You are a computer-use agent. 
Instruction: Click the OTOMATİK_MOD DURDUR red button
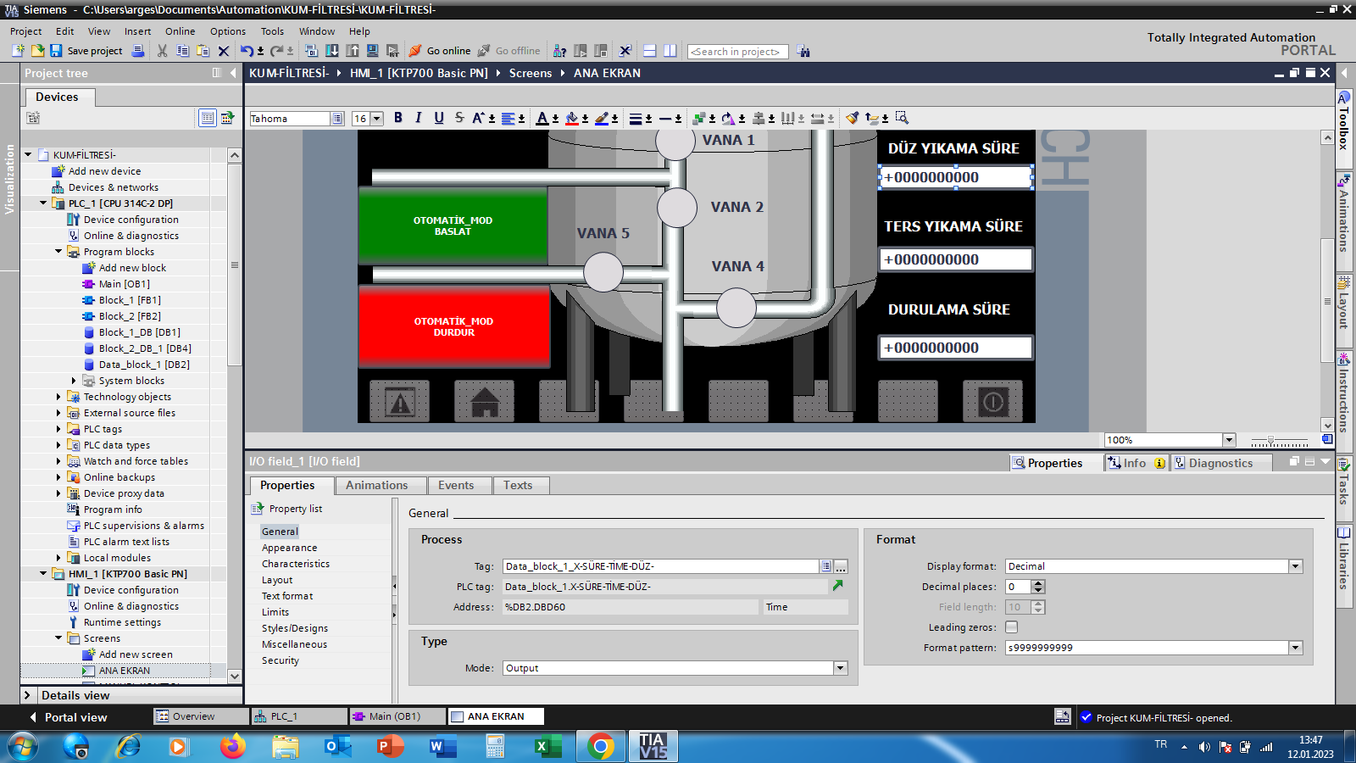coord(454,326)
